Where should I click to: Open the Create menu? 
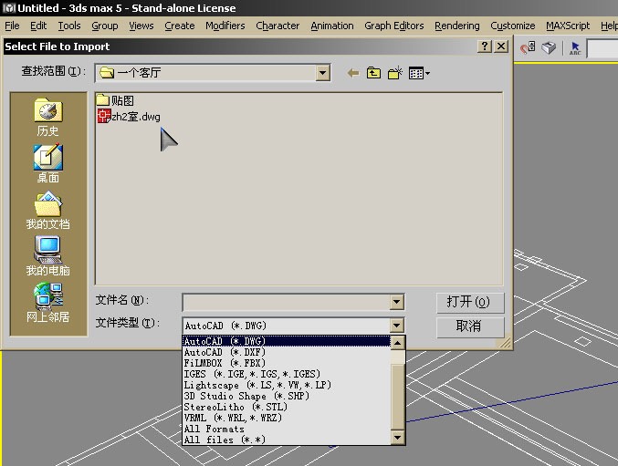click(180, 26)
